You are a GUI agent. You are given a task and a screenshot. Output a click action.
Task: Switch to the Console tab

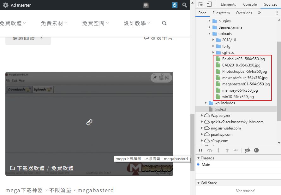(x=250, y=4)
